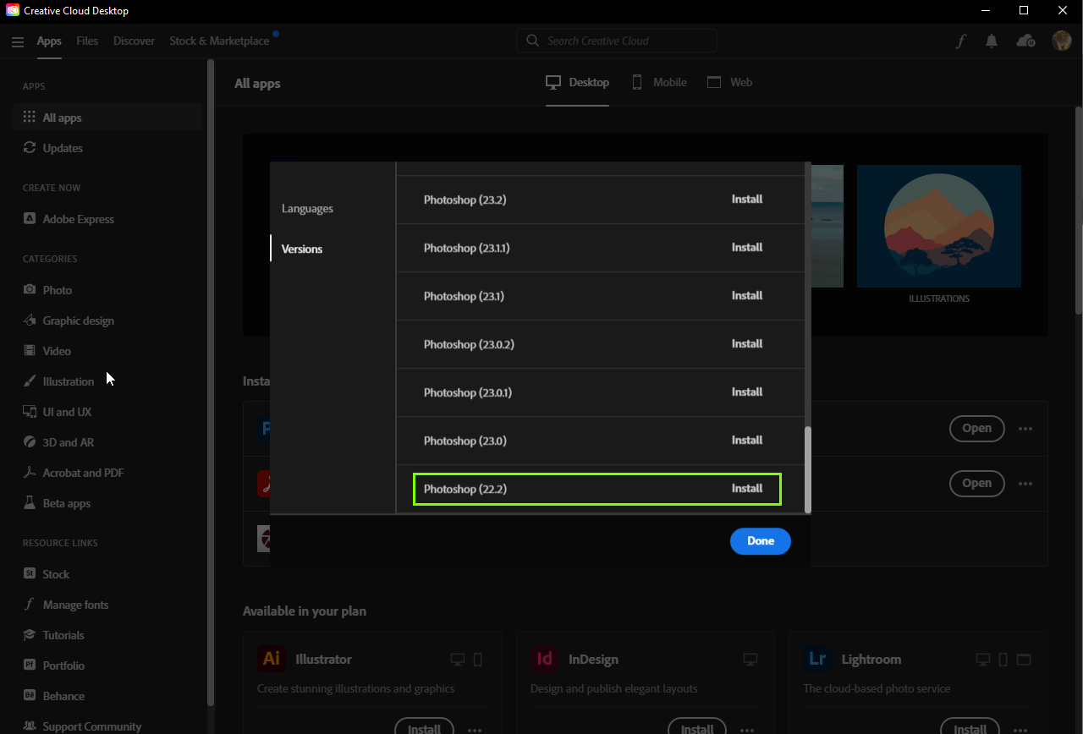Click the Photo category icon

click(30, 289)
